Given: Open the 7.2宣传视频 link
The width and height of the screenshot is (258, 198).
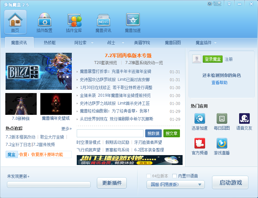Looking at the screenshot, I should pos(44,145).
